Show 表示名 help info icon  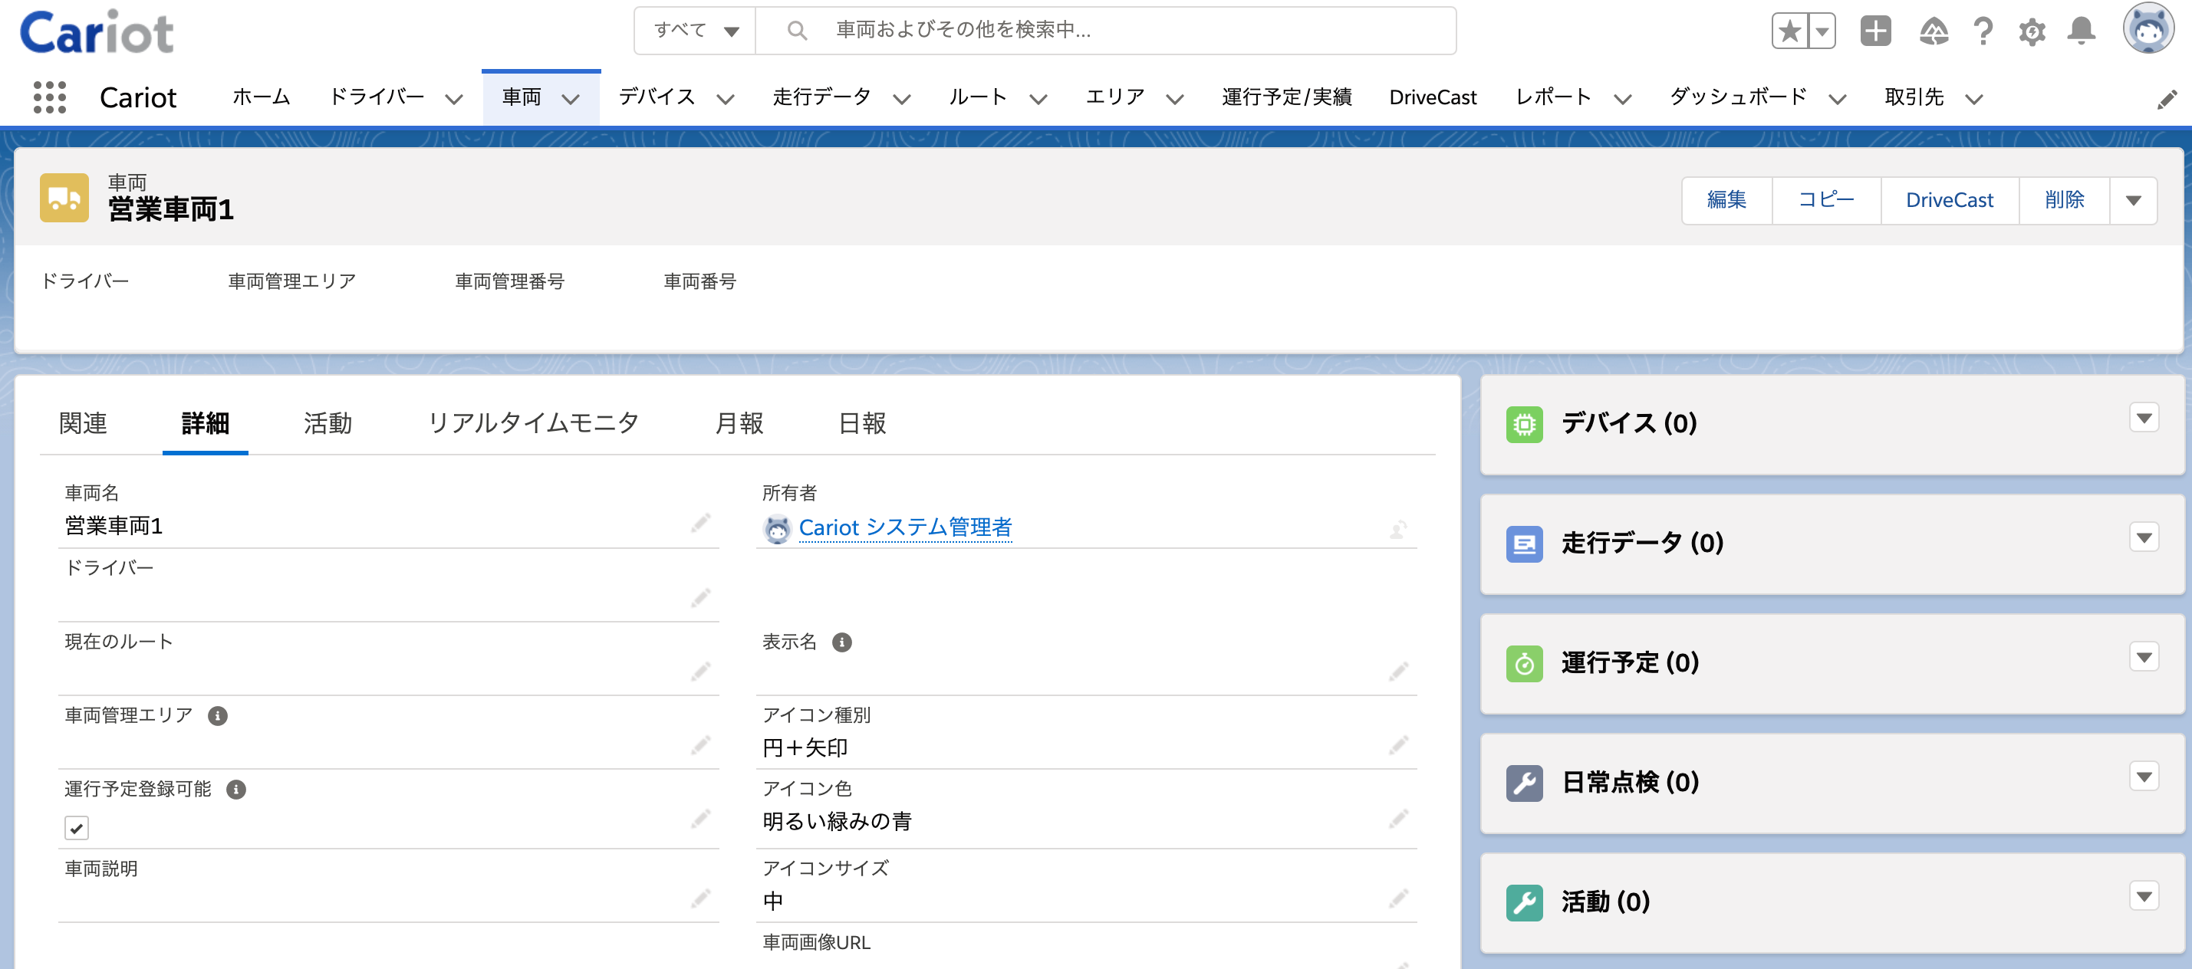841,642
